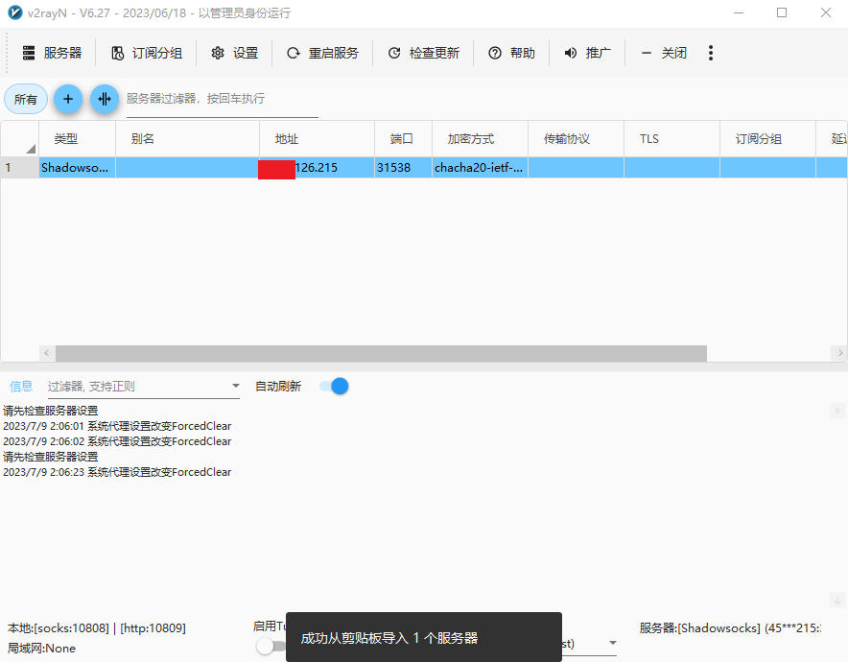Viewport: 848px width, 662px height.
Task: Open the 检查更新 menu
Action: [x=423, y=53]
